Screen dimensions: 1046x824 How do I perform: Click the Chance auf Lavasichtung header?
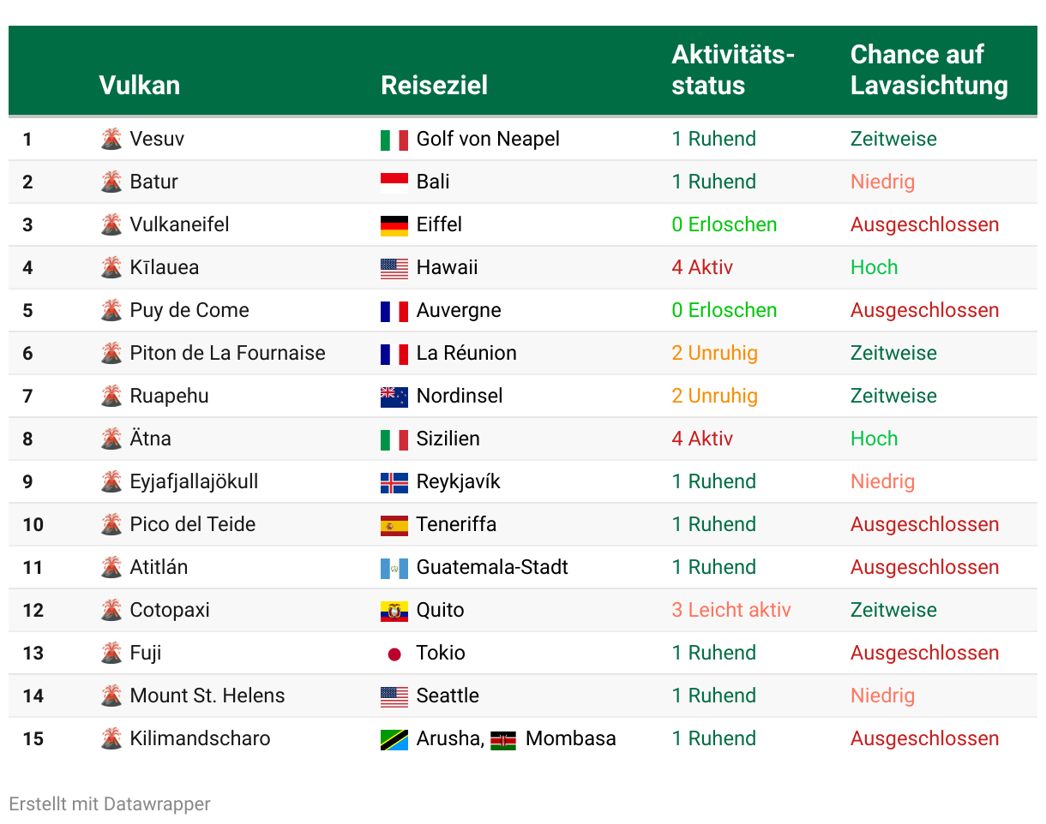[929, 69]
